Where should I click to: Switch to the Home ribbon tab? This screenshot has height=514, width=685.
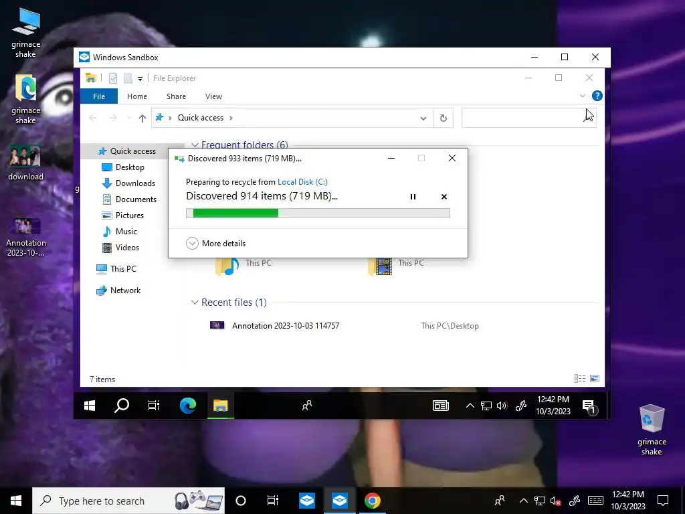coord(136,96)
